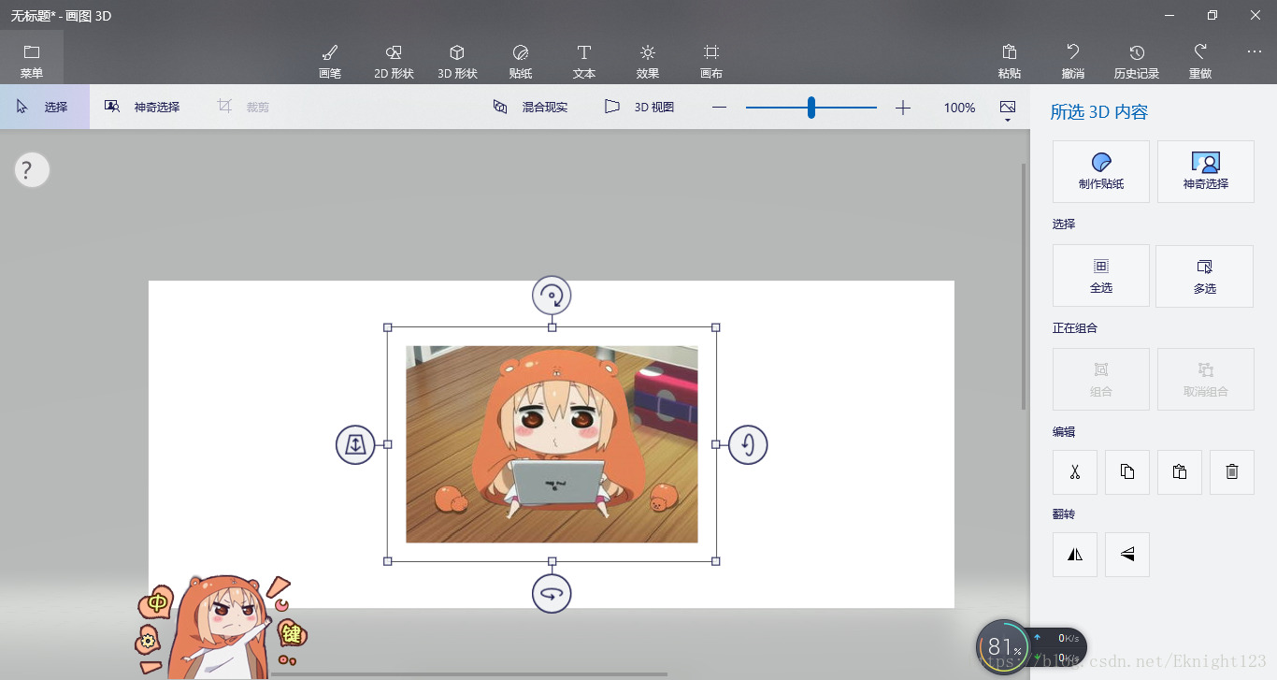
Task: Click the 组合 group button
Action: tap(1101, 379)
